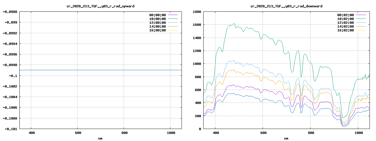
Task: Click the purple line swatch for 08:02:00
Action: [x=361, y=15]
